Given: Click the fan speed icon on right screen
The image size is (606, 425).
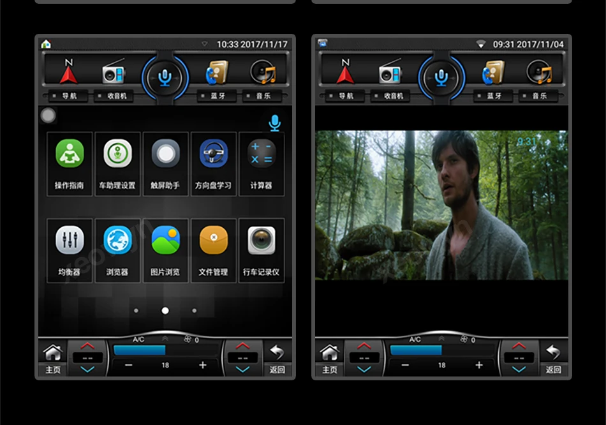Looking at the screenshot, I should [x=464, y=339].
